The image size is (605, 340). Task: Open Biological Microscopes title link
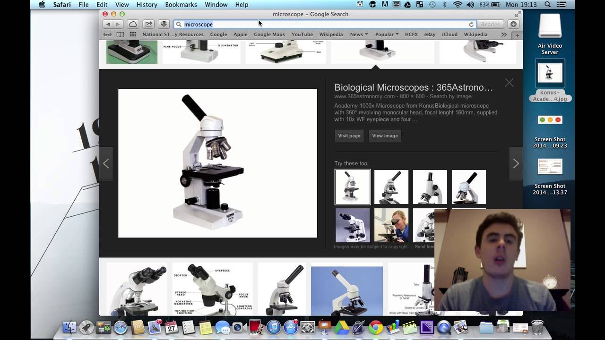point(414,87)
